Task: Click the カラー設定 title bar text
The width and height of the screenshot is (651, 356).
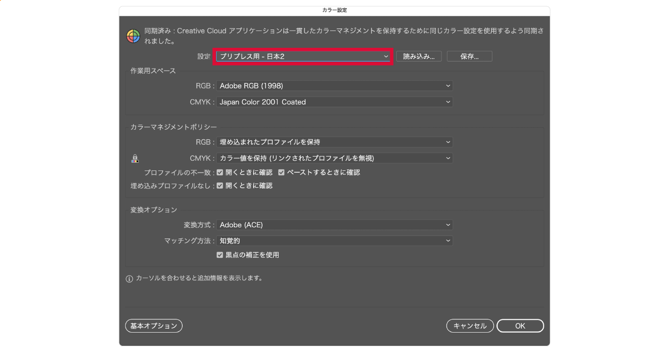Action: click(x=335, y=10)
